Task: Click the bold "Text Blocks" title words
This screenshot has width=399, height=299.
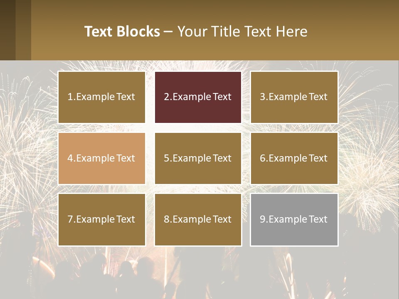Action: (122, 32)
